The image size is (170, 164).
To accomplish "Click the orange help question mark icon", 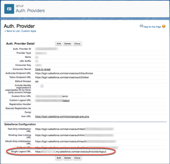I will (164, 26).
